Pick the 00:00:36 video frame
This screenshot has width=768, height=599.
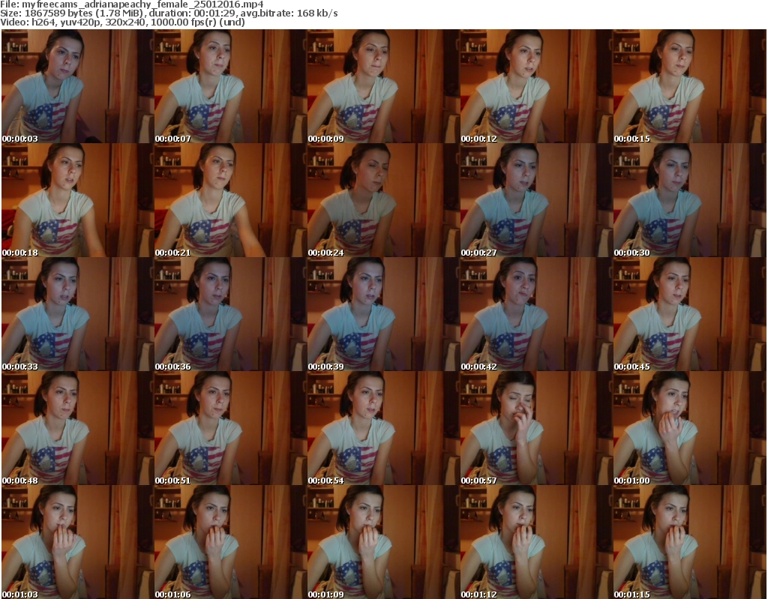[230, 314]
